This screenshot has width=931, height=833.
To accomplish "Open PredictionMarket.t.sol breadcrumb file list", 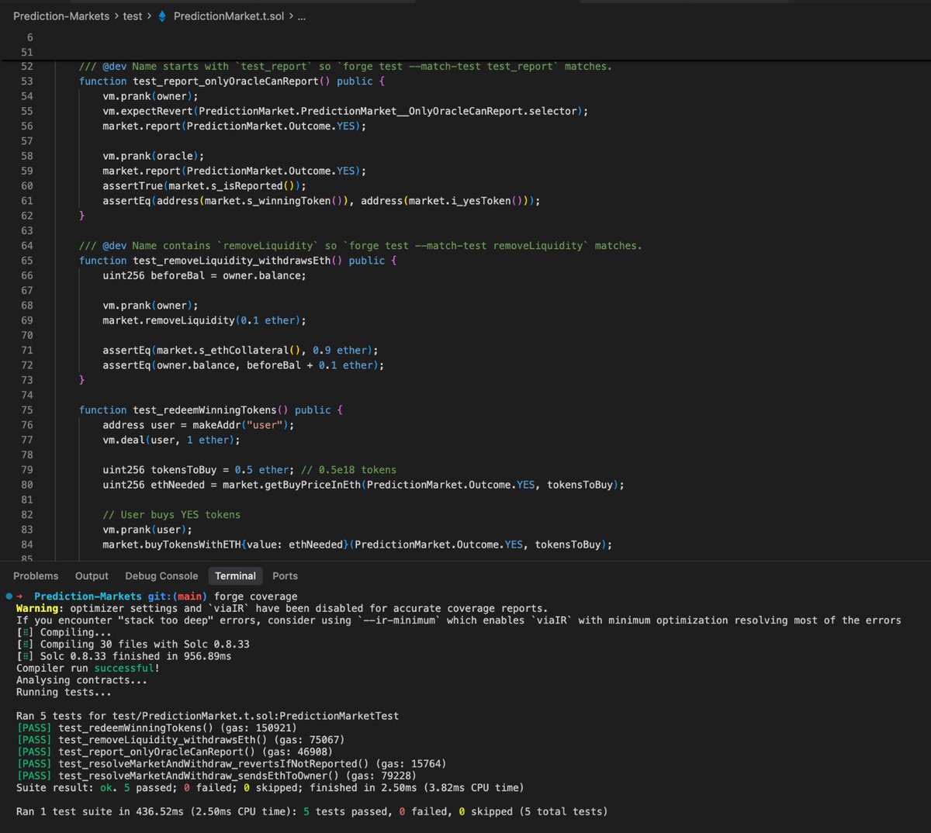I will (x=228, y=16).
